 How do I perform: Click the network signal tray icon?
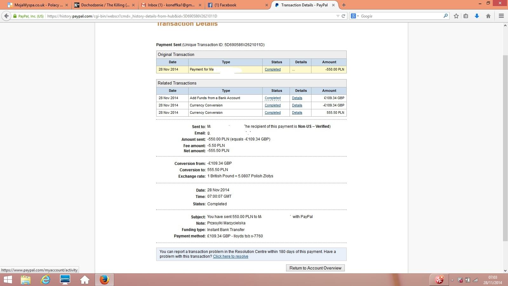tap(475, 280)
